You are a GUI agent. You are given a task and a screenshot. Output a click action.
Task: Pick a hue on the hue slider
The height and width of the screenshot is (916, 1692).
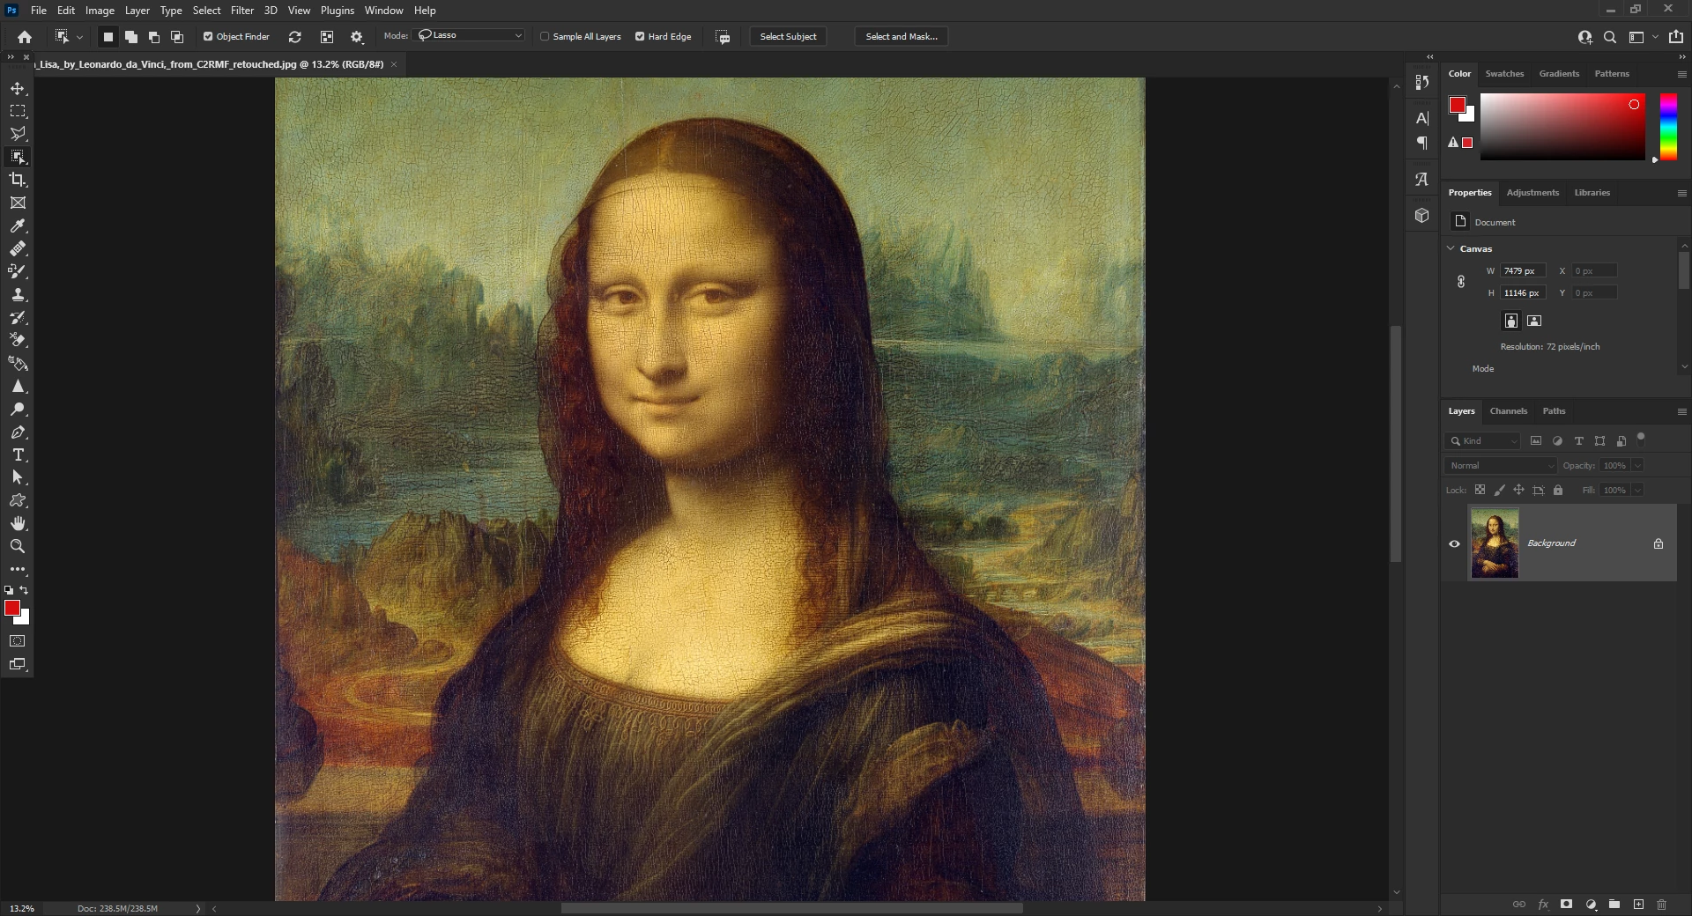1668,127
